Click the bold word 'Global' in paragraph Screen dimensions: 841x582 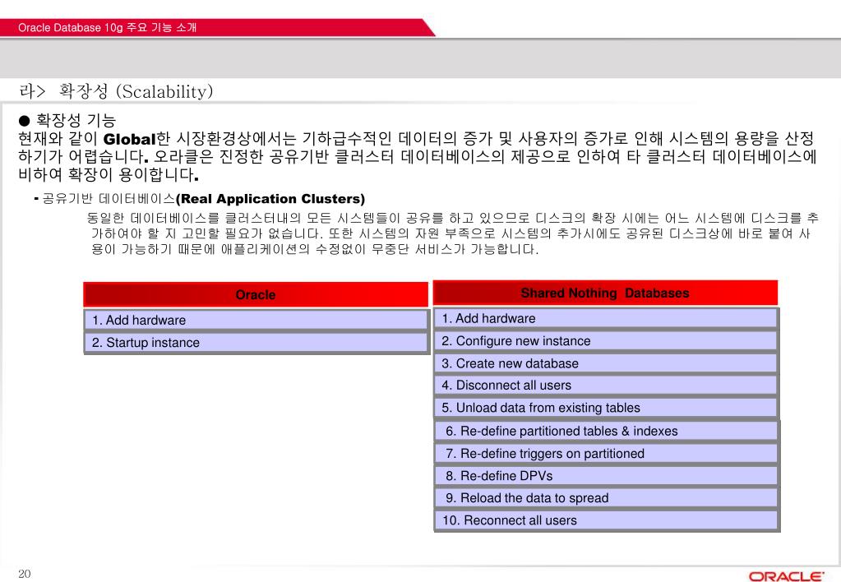click(129, 139)
